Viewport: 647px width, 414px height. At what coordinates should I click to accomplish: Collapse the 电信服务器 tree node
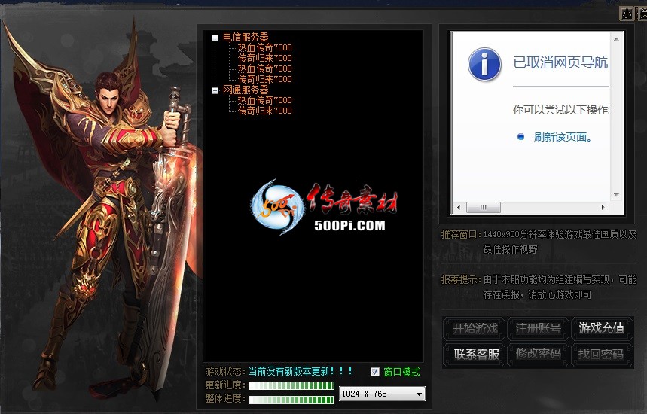click(215, 38)
